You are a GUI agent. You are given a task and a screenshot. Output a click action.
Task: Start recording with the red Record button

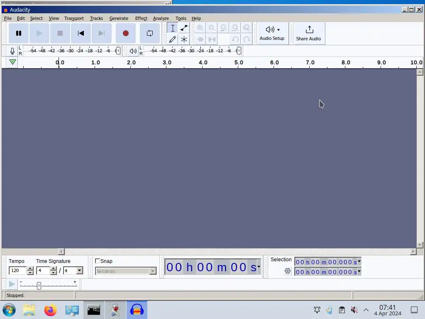tap(125, 33)
